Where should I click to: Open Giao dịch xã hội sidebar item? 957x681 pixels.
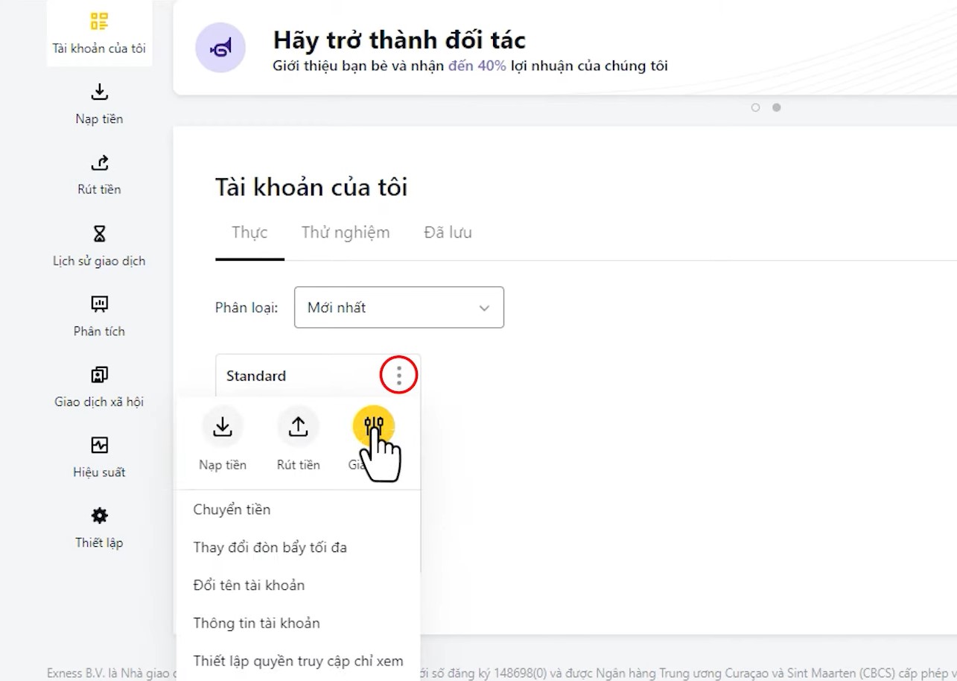tap(99, 387)
